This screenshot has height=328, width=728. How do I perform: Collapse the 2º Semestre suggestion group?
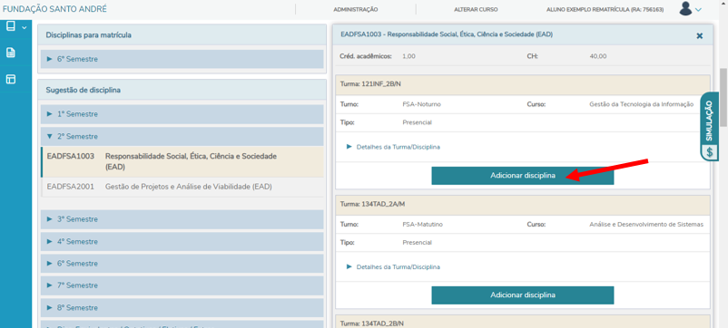(x=182, y=137)
